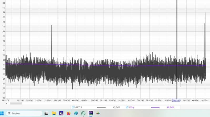
Task: Uncheck the LZeq trace checkbox
Action: click(127, 107)
